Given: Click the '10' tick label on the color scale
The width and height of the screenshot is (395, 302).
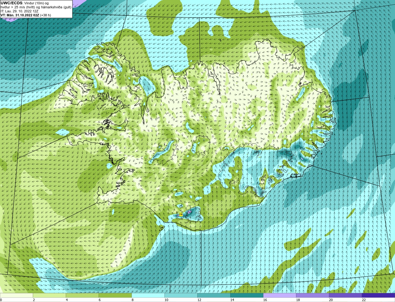Looking at the screenshot, I should coord(166,300).
